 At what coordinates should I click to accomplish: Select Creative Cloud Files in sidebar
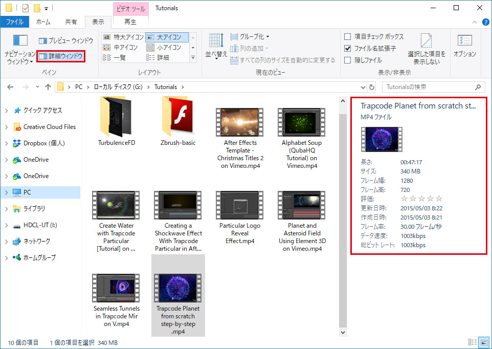tap(49, 127)
